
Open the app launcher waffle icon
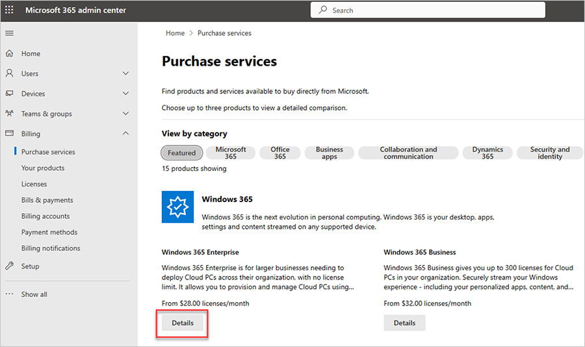point(9,10)
